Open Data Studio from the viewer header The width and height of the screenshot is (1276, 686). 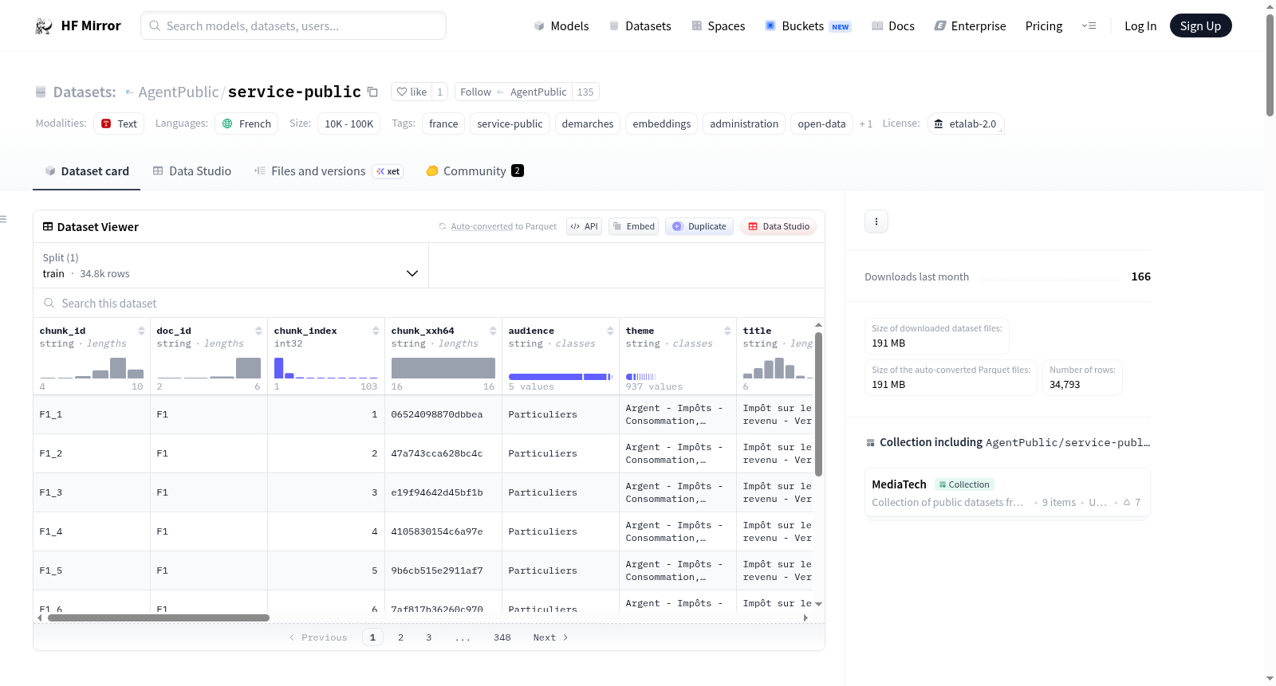(x=778, y=226)
